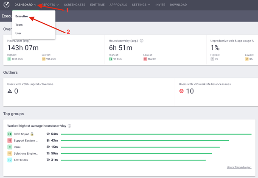This screenshot has width=258, height=178.
Task: Click the P badge beside 4%
Action: click(212, 59)
